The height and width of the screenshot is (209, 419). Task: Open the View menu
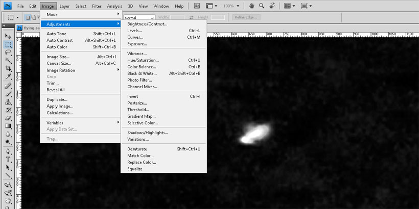coord(143,6)
